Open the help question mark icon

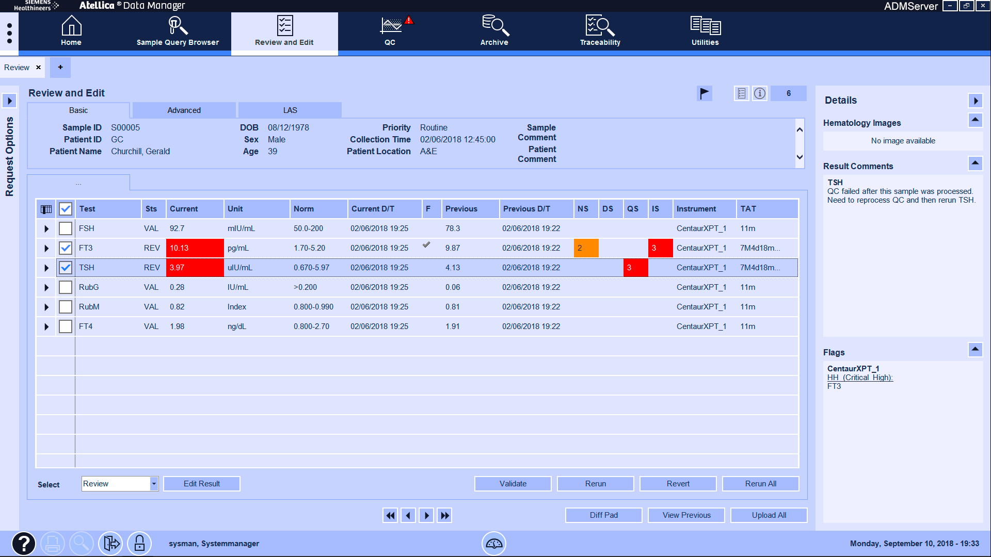pos(24,543)
